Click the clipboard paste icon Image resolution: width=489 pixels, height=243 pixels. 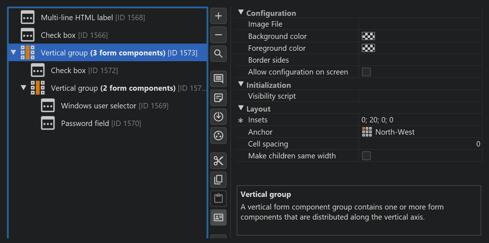(218, 198)
